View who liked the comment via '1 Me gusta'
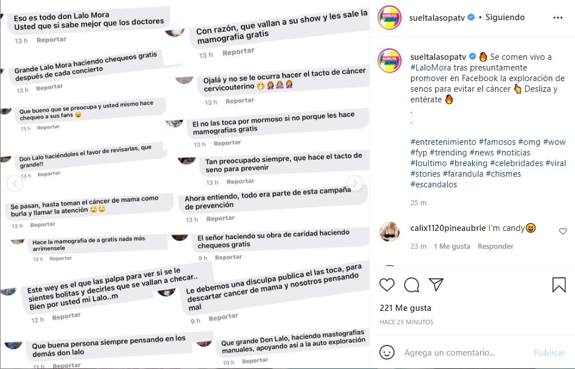 click(452, 246)
